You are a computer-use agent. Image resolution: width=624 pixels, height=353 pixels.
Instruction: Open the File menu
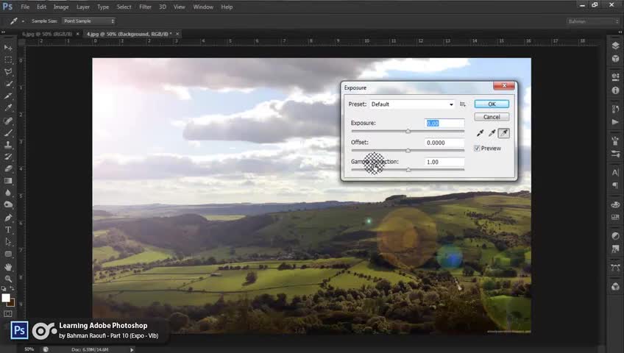pyautogui.click(x=25, y=7)
